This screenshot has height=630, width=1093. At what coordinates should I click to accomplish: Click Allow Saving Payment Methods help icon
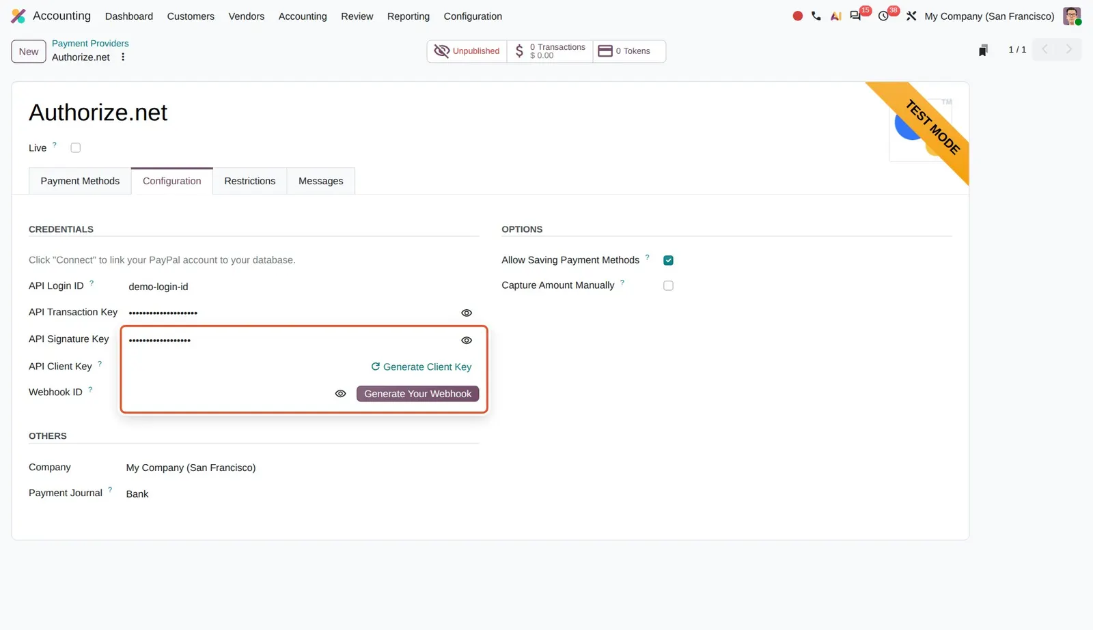pyautogui.click(x=648, y=257)
